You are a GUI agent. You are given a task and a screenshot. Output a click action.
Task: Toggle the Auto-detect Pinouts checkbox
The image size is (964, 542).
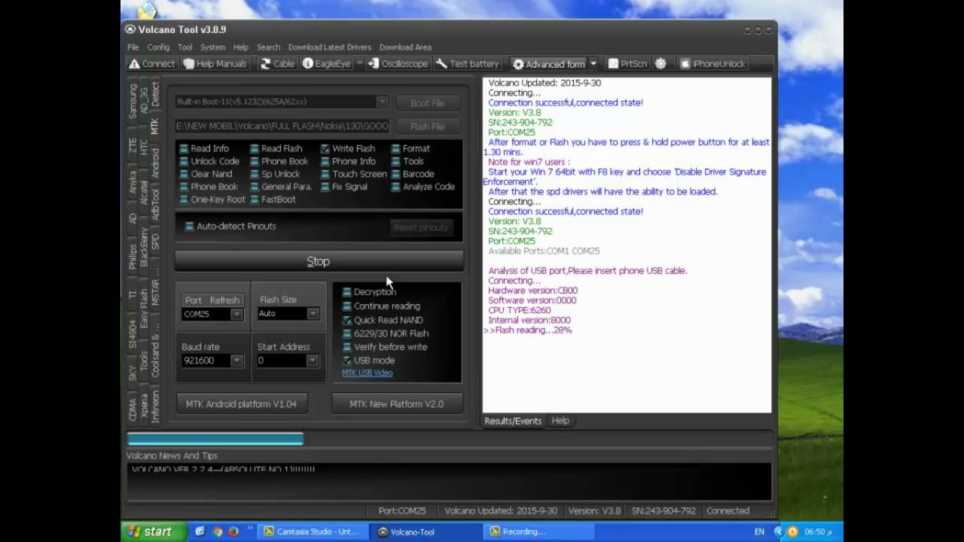[189, 226]
